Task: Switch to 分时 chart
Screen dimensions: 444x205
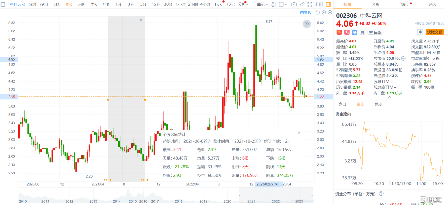Action: point(32,4)
